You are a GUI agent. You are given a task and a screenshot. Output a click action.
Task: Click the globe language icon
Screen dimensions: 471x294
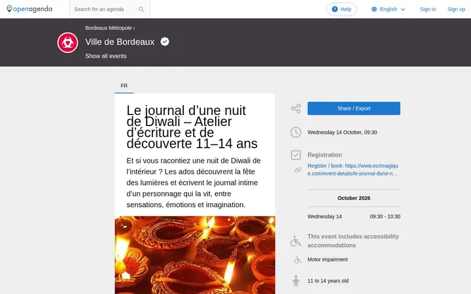pyautogui.click(x=374, y=9)
